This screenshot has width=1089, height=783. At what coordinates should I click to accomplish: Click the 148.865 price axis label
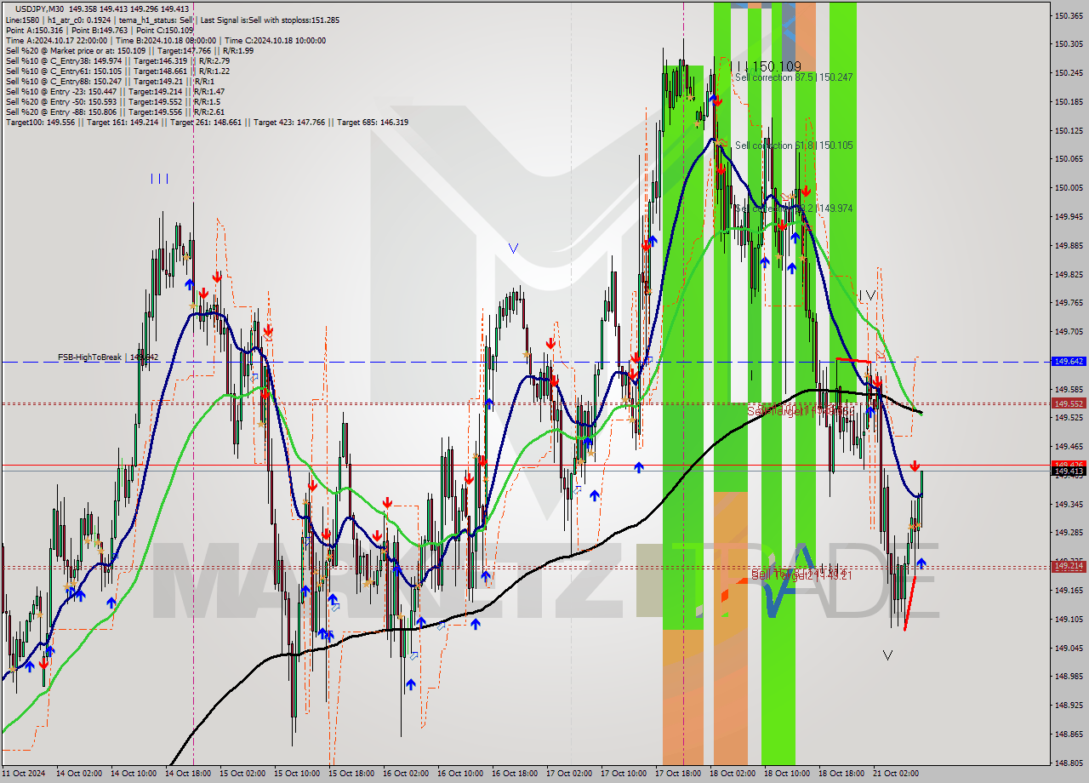coord(1069,734)
